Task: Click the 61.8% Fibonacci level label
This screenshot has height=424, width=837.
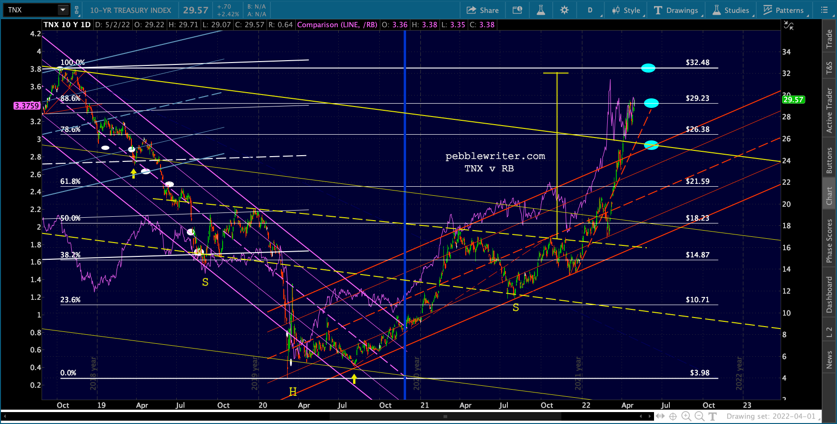Action: (70, 181)
